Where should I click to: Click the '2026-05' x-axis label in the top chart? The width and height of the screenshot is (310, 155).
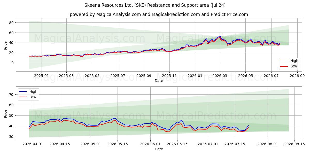tap(245, 76)
